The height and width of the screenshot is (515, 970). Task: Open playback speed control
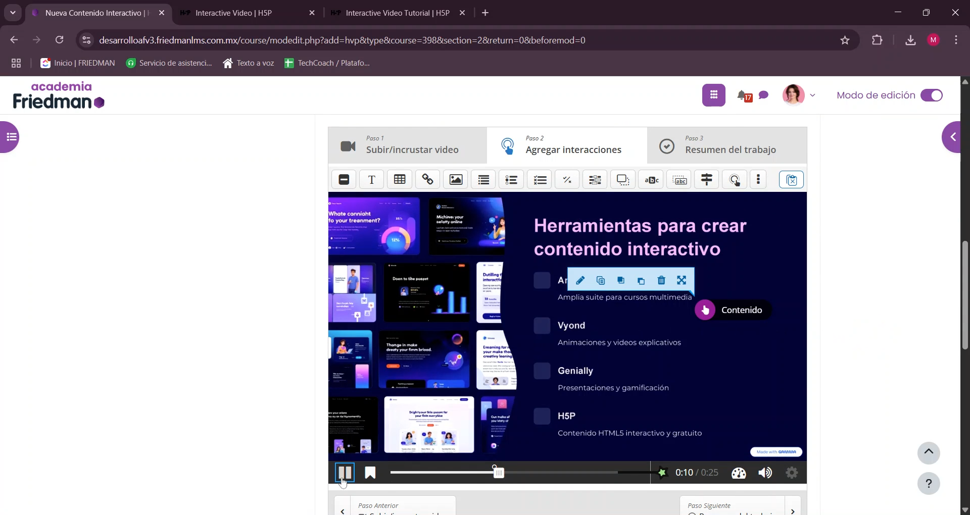pyautogui.click(x=739, y=473)
